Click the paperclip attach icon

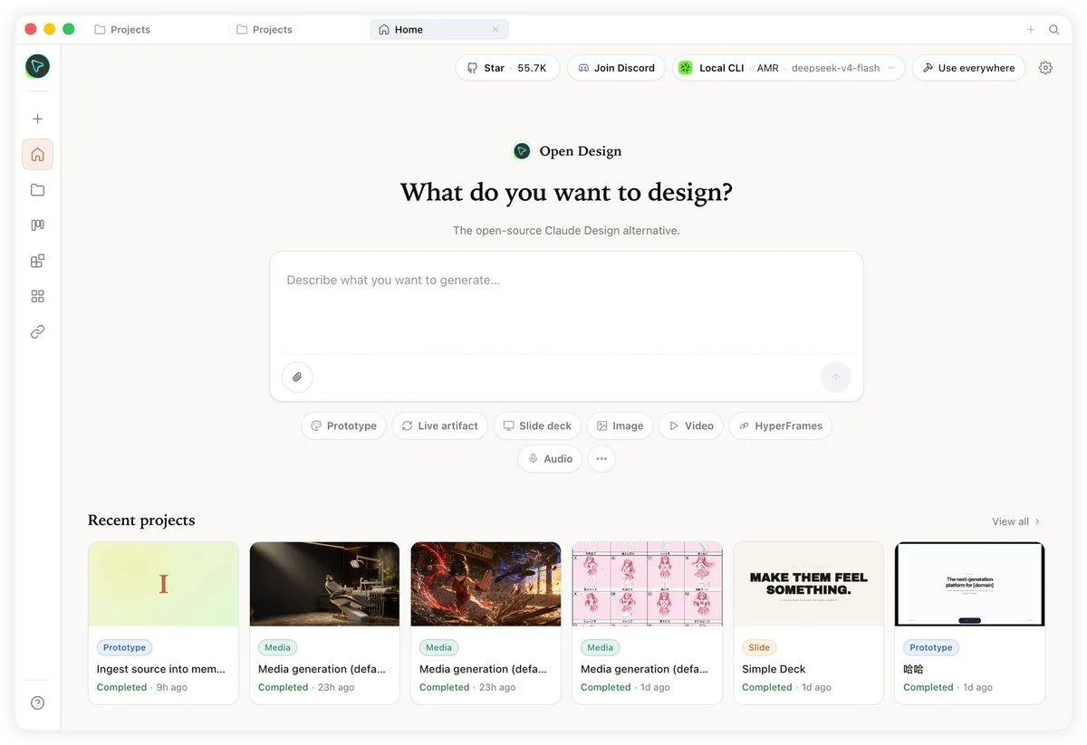[297, 377]
